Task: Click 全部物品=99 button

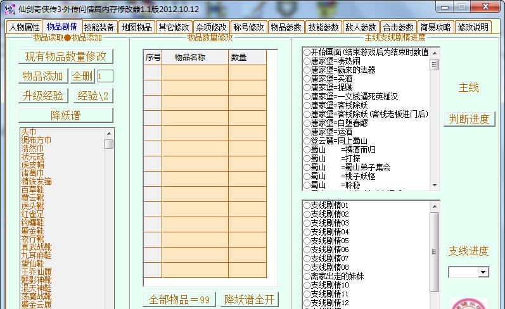Action: click(179, 300)
